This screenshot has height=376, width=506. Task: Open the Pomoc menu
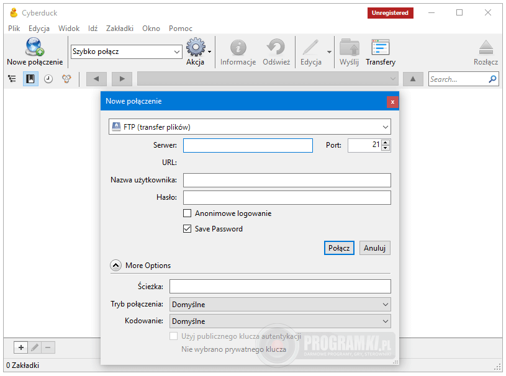[x=181, y=29]
